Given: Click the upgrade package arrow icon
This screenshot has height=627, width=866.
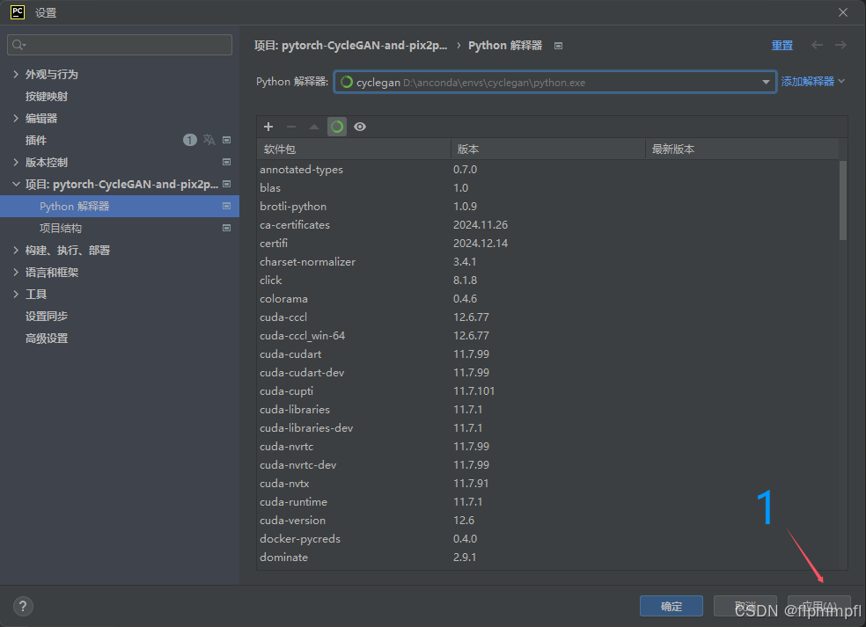Looking at the screenshot, I should (313, 127).
